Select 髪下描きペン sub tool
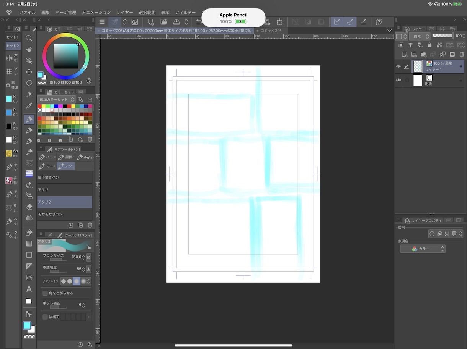Viewport: 467px width, 349px height. pos(64,178)
